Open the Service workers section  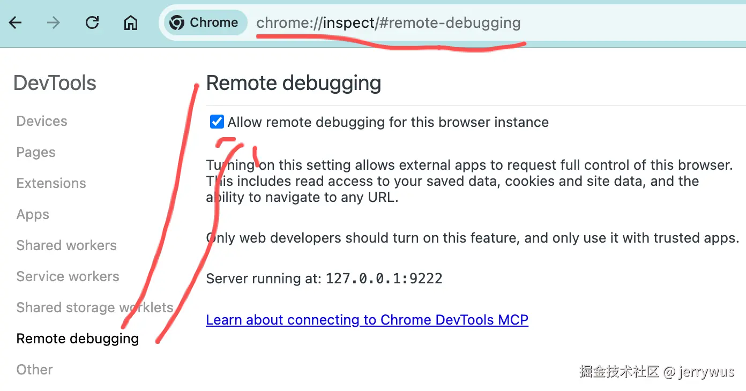point(68,276)
